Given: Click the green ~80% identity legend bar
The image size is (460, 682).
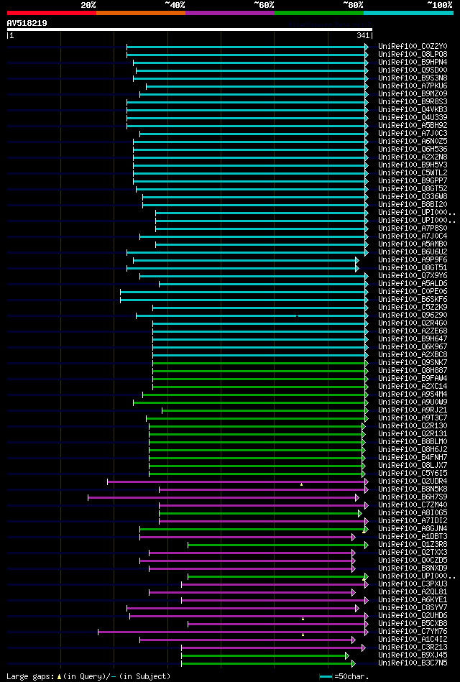Looking at the screenshot, I should click(x=319, y=13).
